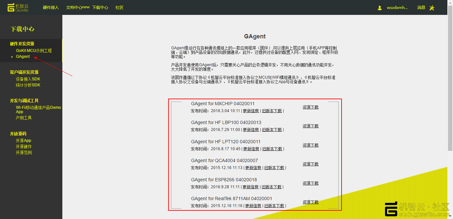Screen dimensions: 453x219
Task: Click title GAgent for HF LPT120 04020011
Action: click(x=226, y=142)
